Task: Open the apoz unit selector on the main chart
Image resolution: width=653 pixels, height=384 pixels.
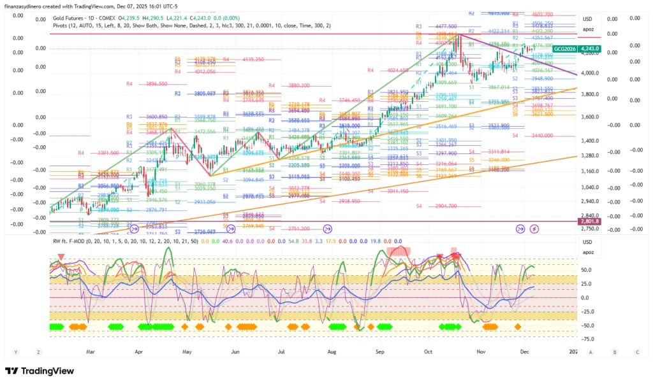Action: pos(587,29)
